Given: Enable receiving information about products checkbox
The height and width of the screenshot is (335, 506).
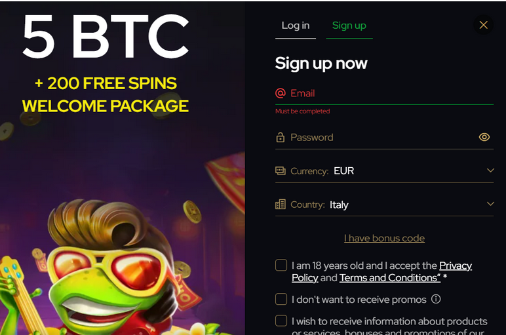Looking at the screenshot, I should click(x=281, y=321).
